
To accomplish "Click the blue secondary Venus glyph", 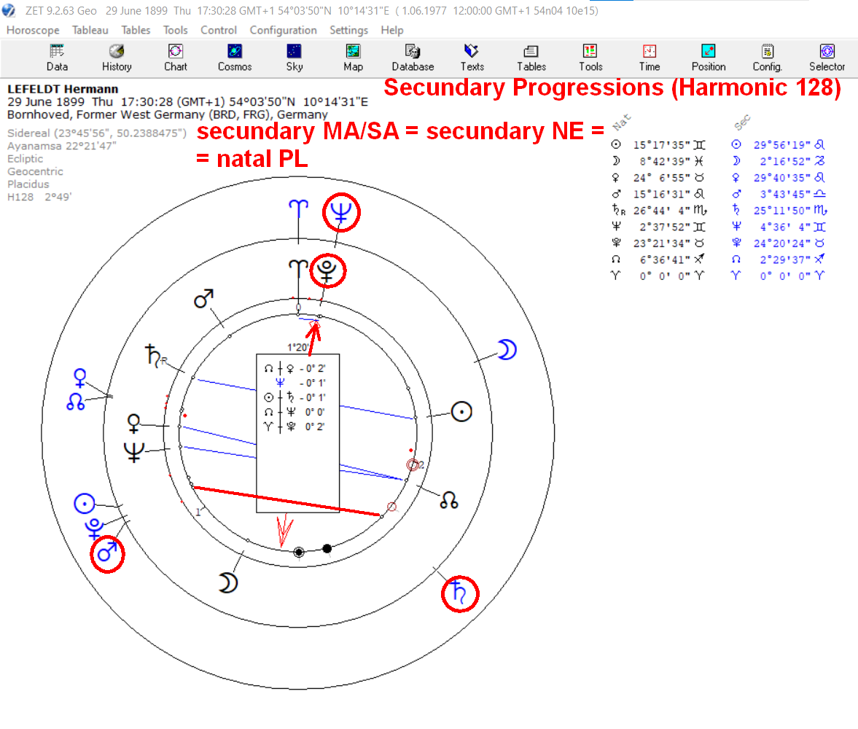I will pos(80,378).
